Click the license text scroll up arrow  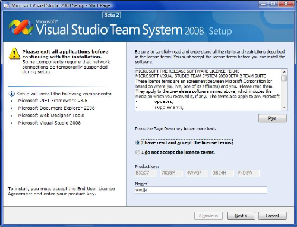[285, 71]
